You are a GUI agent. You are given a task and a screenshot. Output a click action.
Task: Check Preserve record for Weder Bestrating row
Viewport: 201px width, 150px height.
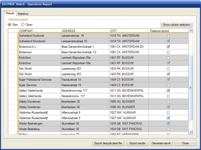click(x=168, y=129)
